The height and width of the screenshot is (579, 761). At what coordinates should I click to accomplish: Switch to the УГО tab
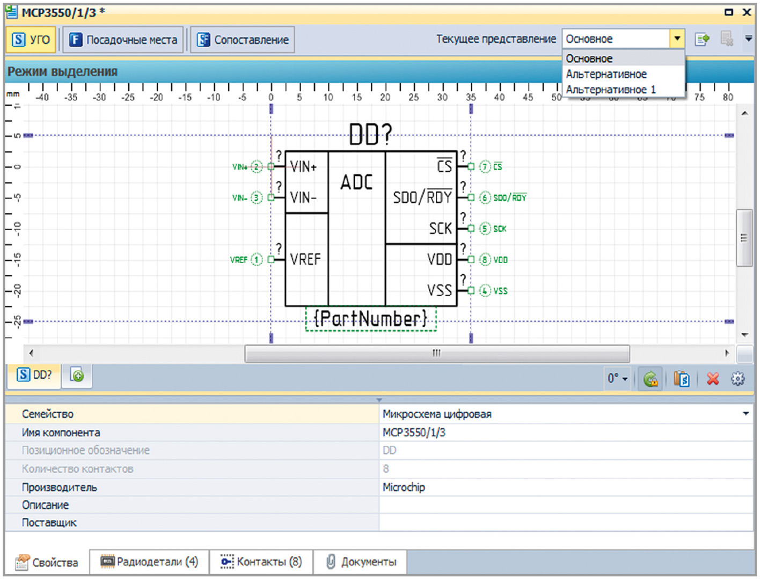coord(31,40)
